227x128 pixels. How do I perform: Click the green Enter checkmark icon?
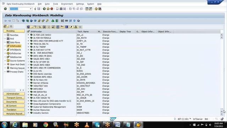click(5, 9)
